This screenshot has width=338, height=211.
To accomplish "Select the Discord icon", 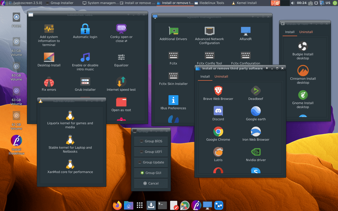I will [218, 111].
